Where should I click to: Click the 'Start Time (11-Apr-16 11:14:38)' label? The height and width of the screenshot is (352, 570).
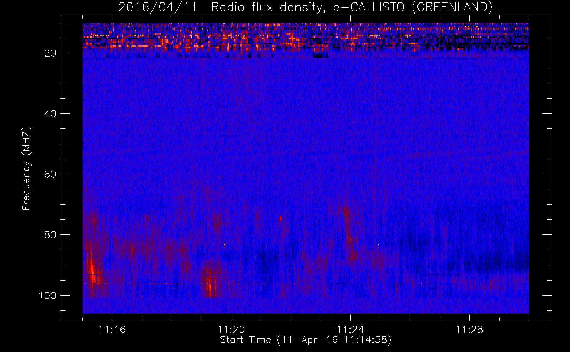[305, 340]
